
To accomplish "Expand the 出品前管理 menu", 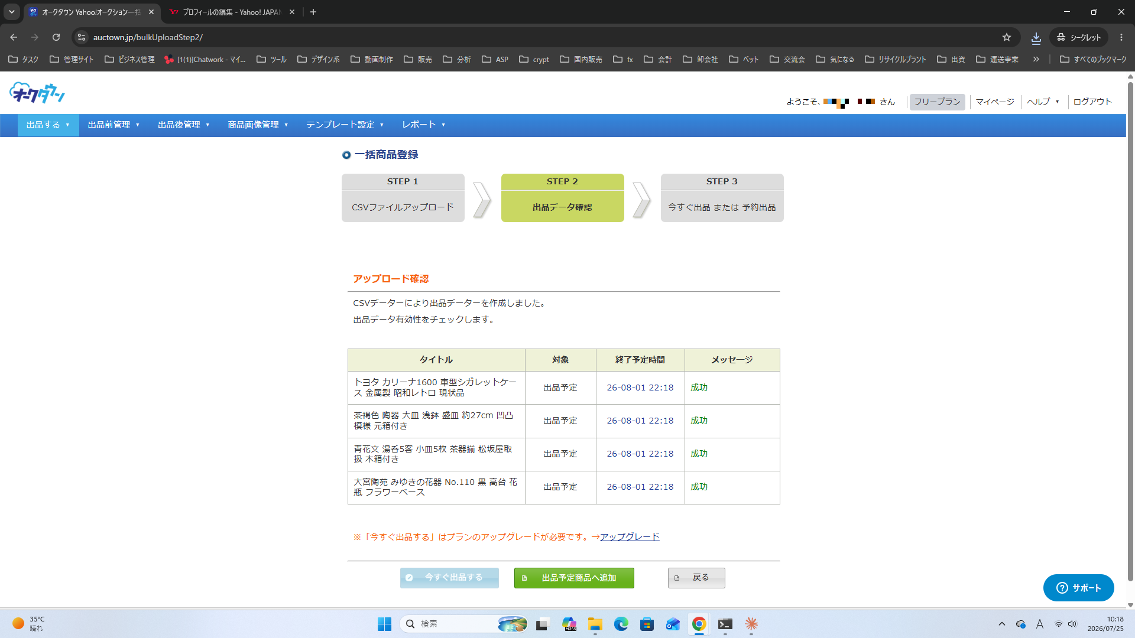I will (113, 125).
